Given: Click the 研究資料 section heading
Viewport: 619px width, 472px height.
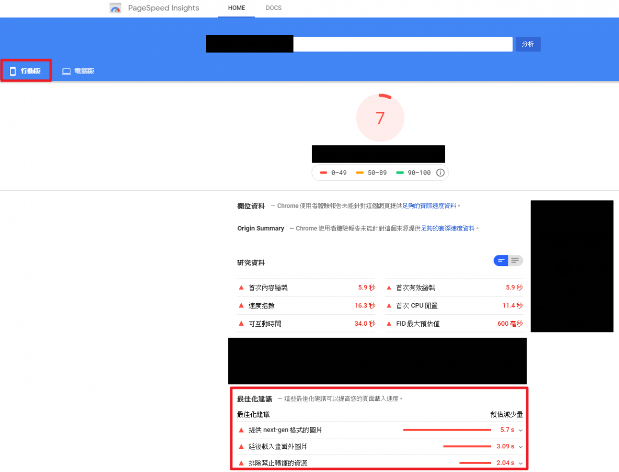Looking at the screenshot, I should click(251, 263).
